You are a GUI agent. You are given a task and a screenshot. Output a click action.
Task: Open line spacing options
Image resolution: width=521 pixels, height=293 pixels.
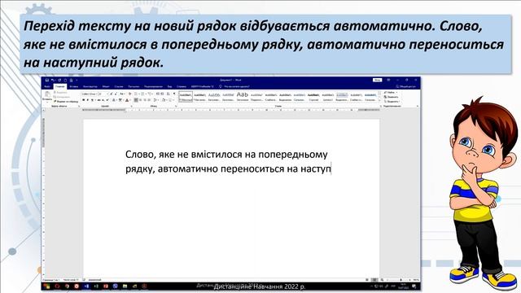tap(155, 100)
